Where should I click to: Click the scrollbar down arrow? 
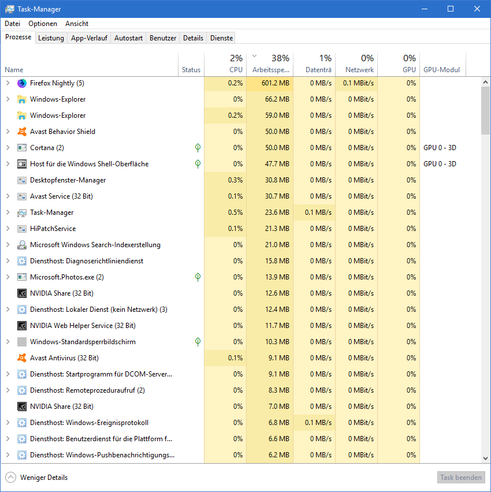coord(485,459)
